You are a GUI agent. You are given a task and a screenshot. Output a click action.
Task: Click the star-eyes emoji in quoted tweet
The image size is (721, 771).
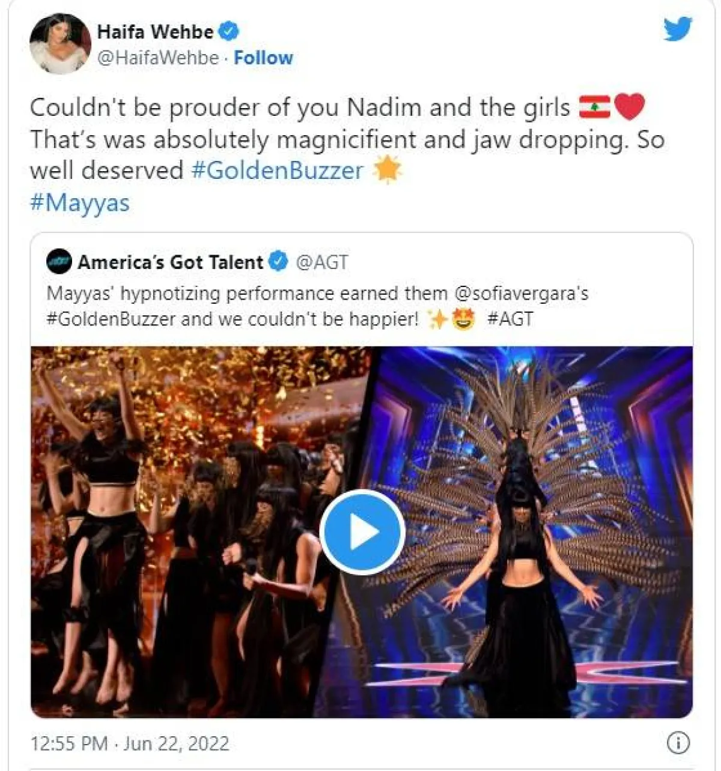tap(463, 319)
